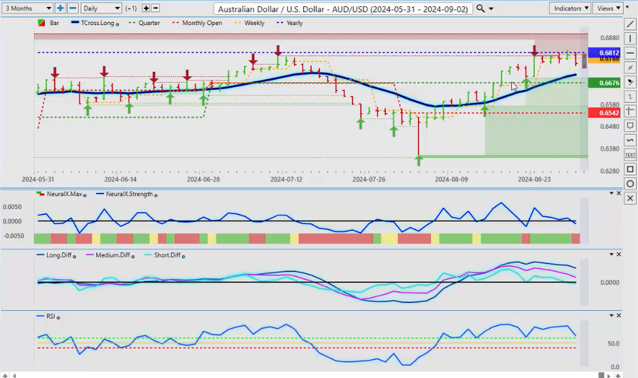The width and height of the screenshot is (638, 378).
Task: Expand the symbol search dropdown arrow
Action: (x=491, y=9)
